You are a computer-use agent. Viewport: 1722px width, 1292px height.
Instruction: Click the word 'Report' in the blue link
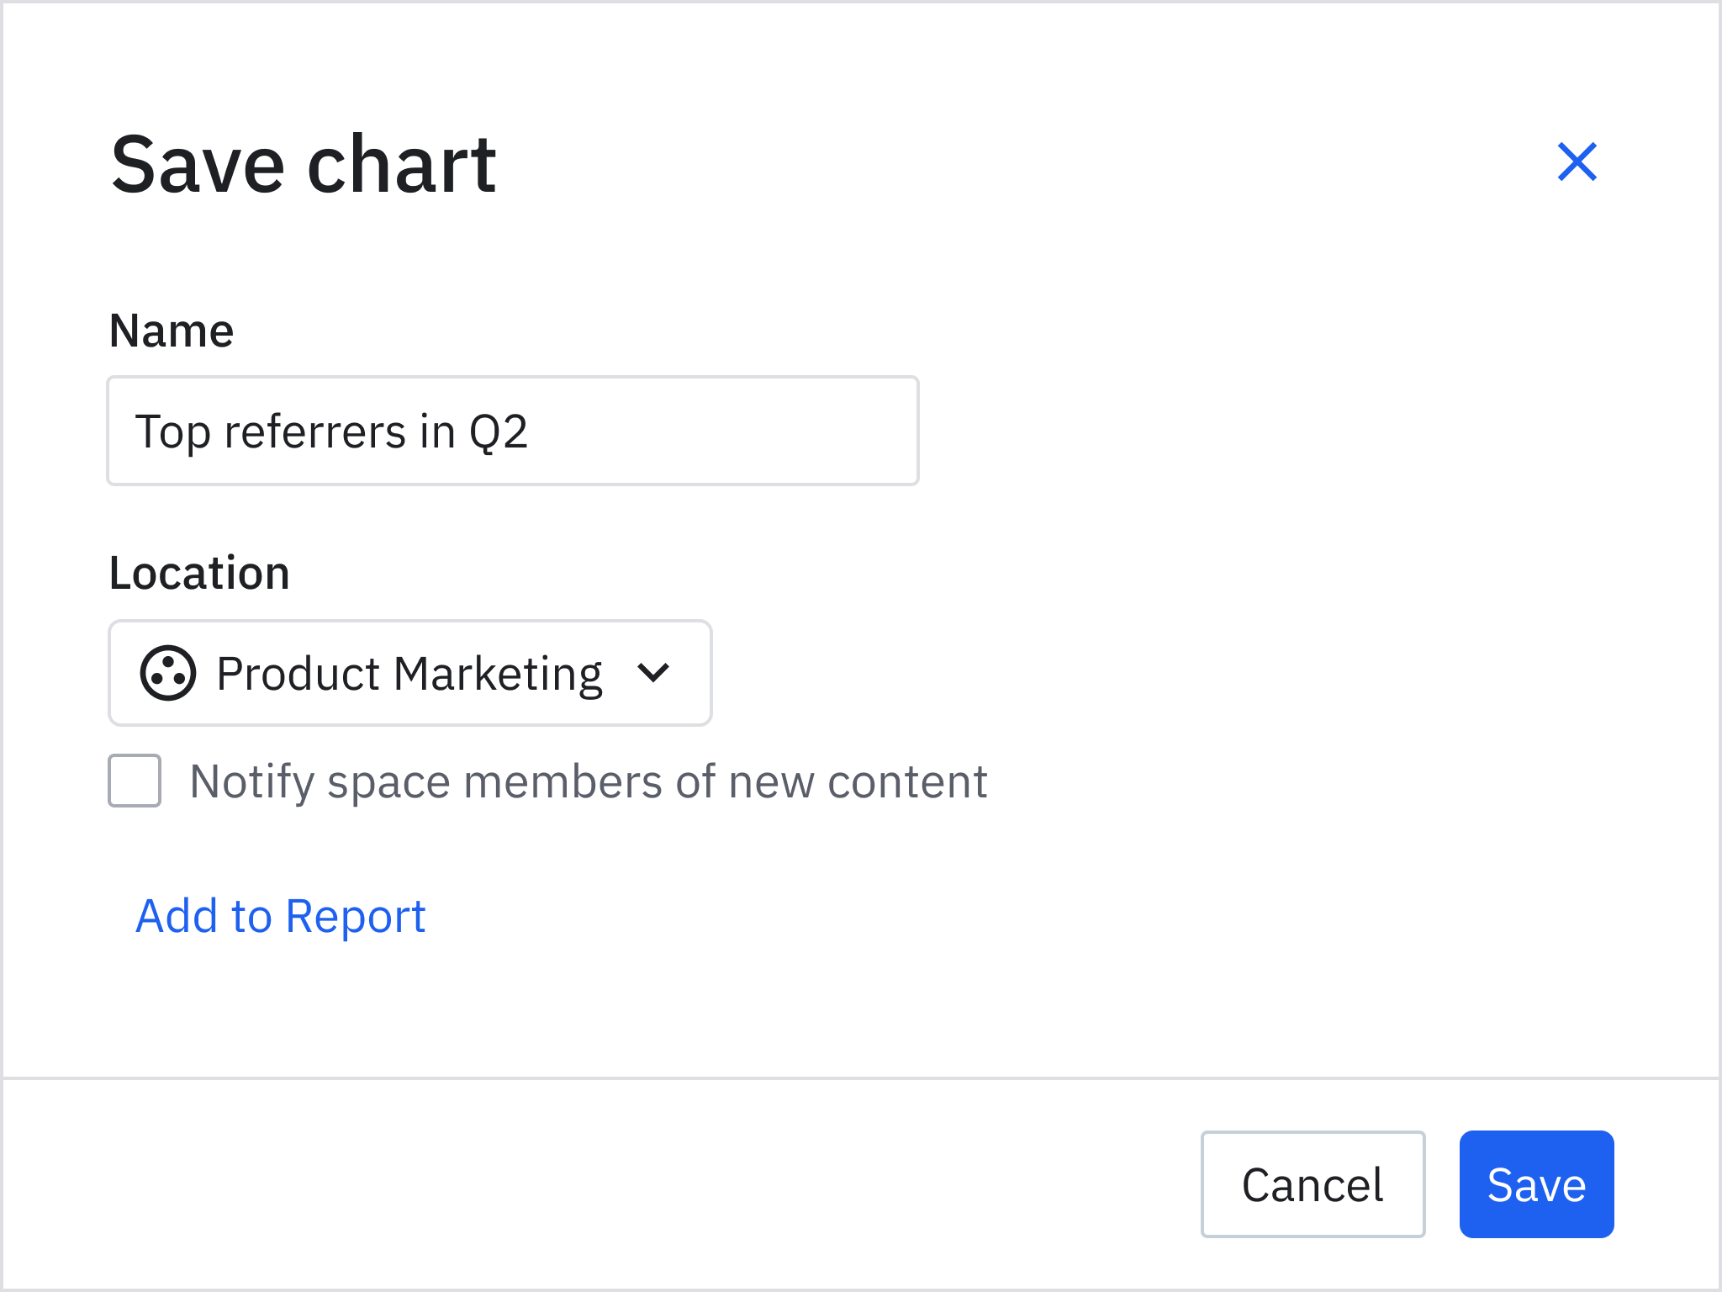(356, 917)
